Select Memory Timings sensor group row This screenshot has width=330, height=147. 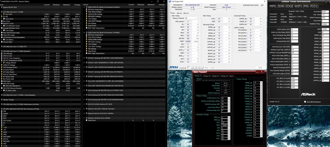pos(41,100)
